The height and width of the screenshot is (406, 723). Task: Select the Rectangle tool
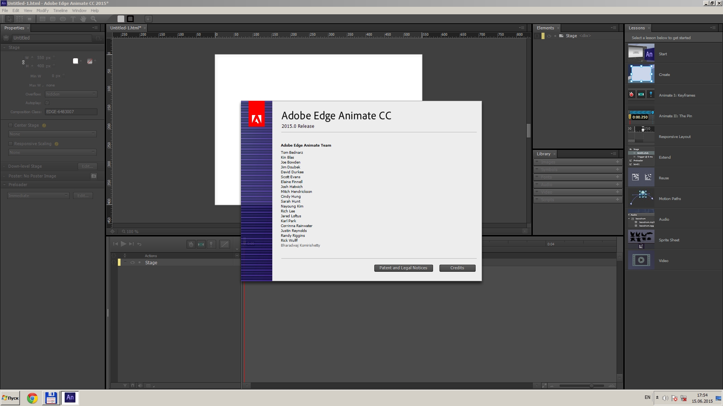pyautogui.click(x=43, y=19)
